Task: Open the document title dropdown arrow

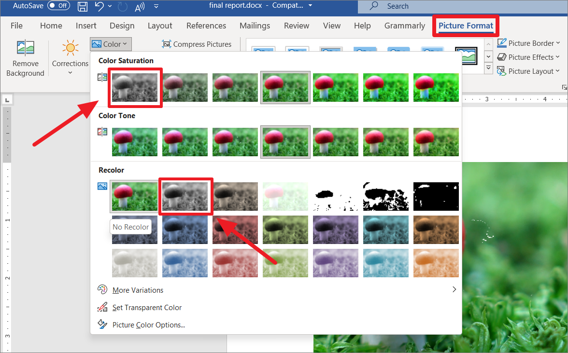Action: click(x=310, y=6)
